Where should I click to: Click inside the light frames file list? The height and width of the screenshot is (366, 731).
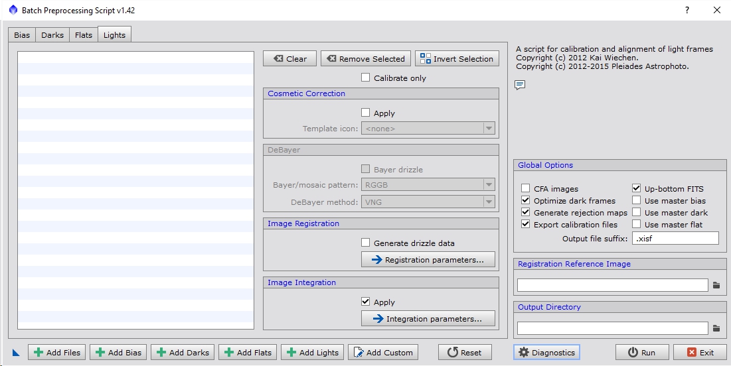(x=135, y=190)
